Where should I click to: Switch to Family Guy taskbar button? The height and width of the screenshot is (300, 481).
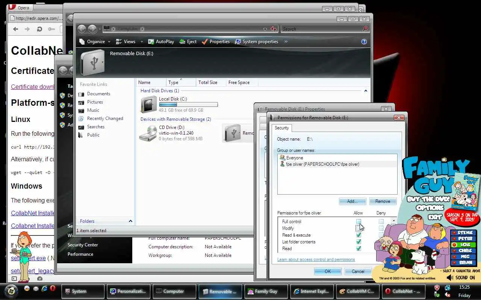click(x=267, y=291)
